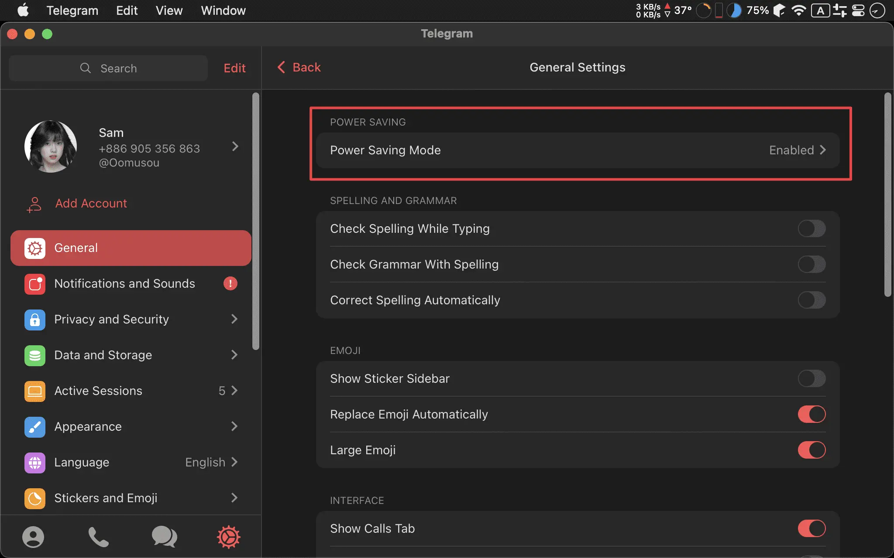Open Power Saving Mode Enabled chevron

click(823, 150)
